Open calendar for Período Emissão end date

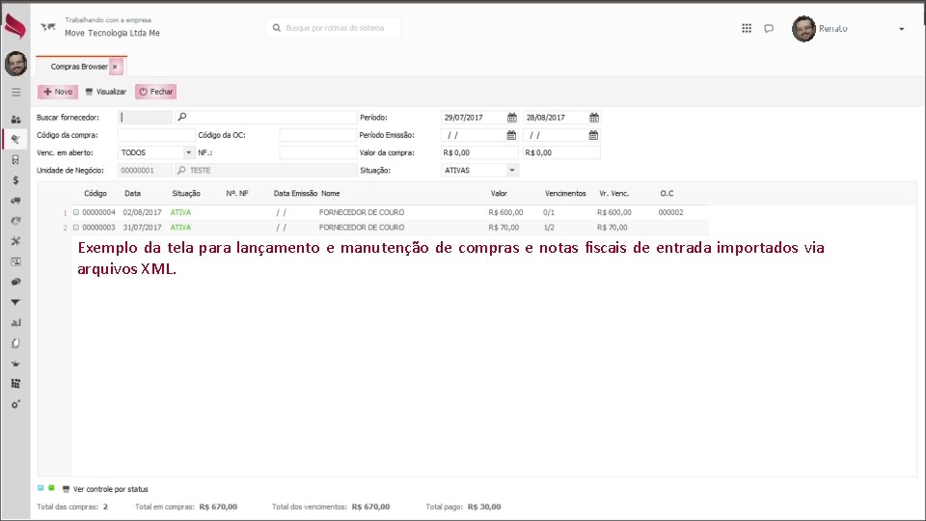click(593, 135)
